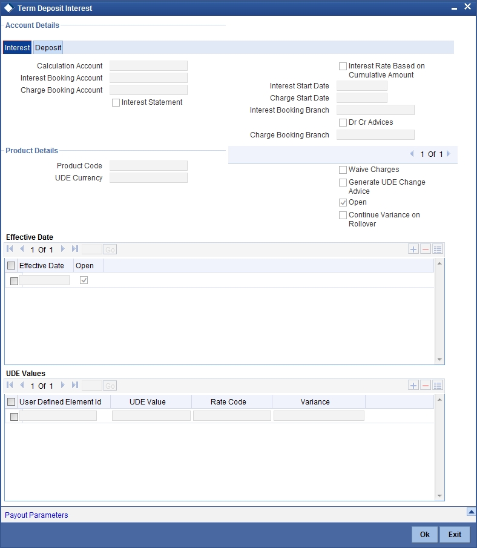477x548 pixels.
Task: Click the Product Code field
Action: (148, 166)
